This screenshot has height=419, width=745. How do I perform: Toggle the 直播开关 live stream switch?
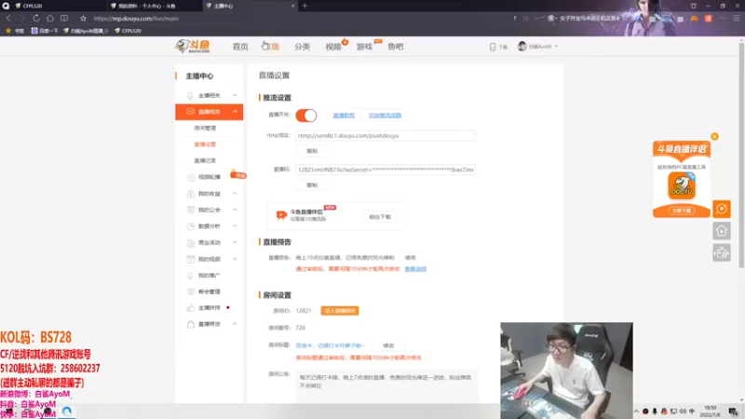pyautogui.click(x=306, y=115)
